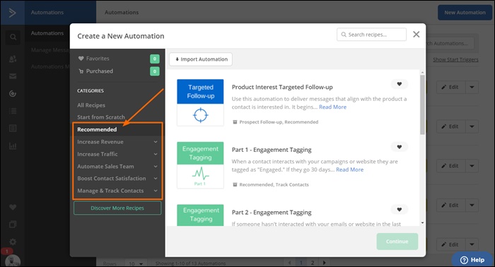Image resolution: width=495 pixels, height=267 pixels.
Task: Select the All Recipes category
Action: coord(91,105)
